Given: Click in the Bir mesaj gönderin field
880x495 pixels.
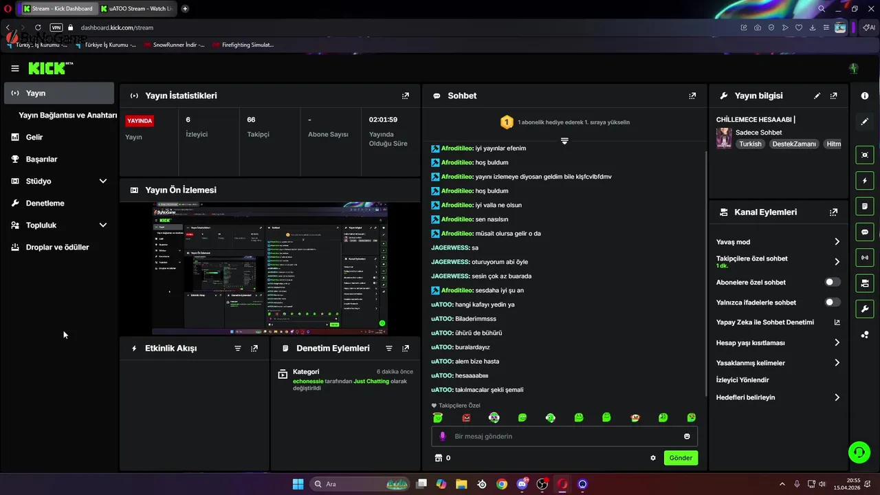Looking at the screenshot, I should pos(564,437).
